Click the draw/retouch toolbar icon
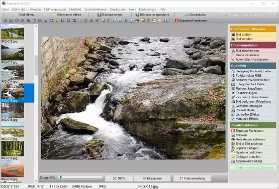The image size is (279, 189). [97, 21]
